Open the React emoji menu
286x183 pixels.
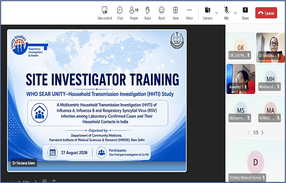tap(161, 13)
